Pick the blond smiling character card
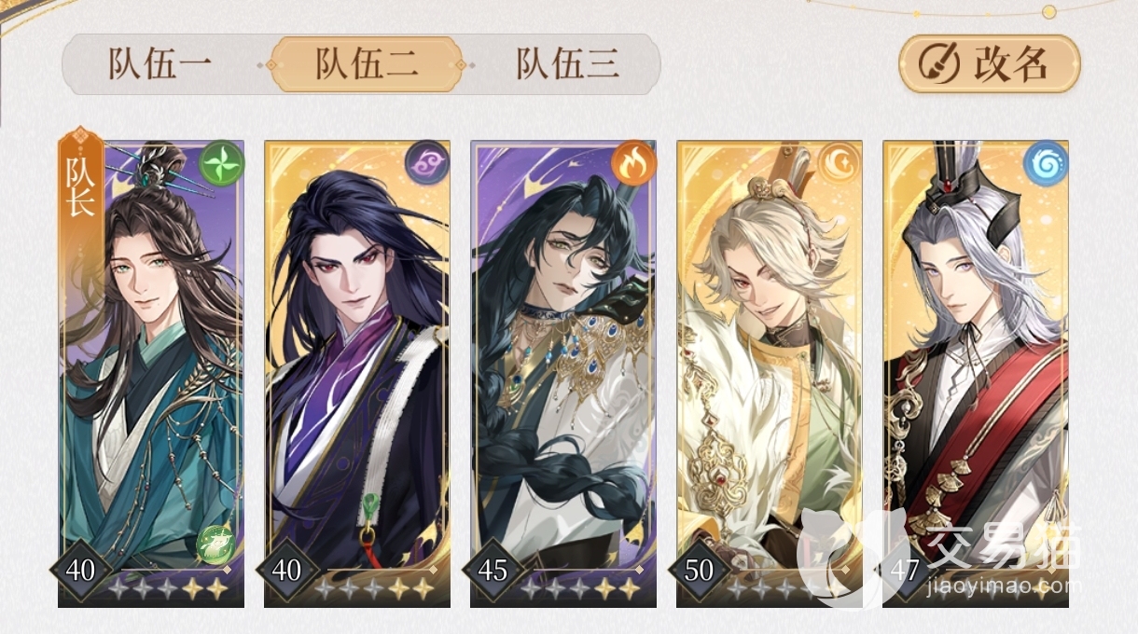Image resolution: width=1138 pixels, height=634 pixels. 770,373
